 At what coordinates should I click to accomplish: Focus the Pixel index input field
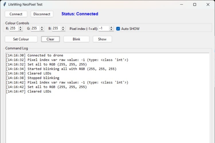pyautogui.click(x=103, y=29)
